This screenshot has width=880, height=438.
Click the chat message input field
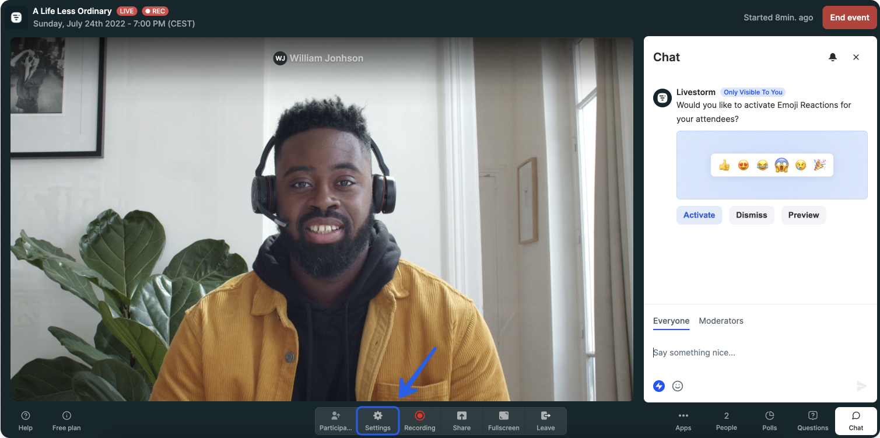point(752,352)
